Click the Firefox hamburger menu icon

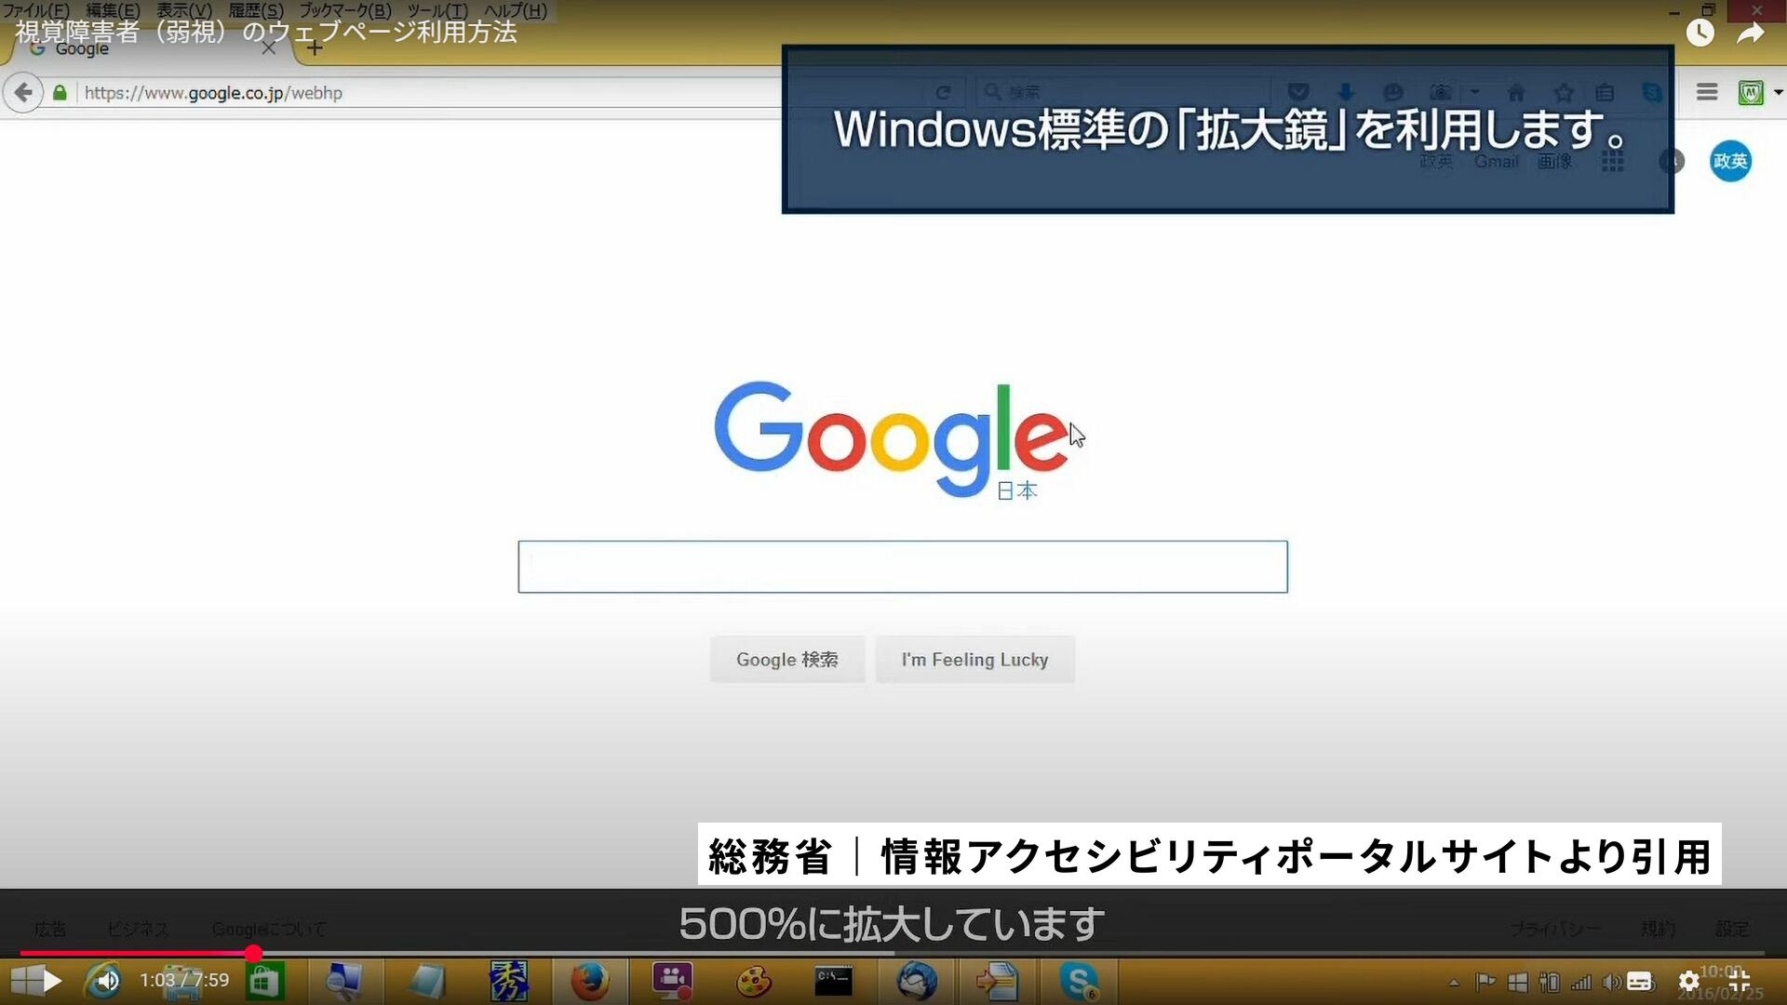pos(1707,92)
